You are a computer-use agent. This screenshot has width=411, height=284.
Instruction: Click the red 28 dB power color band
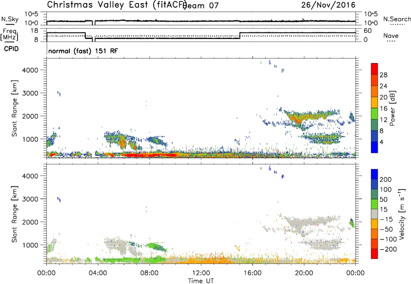click(x=375, y=69)
